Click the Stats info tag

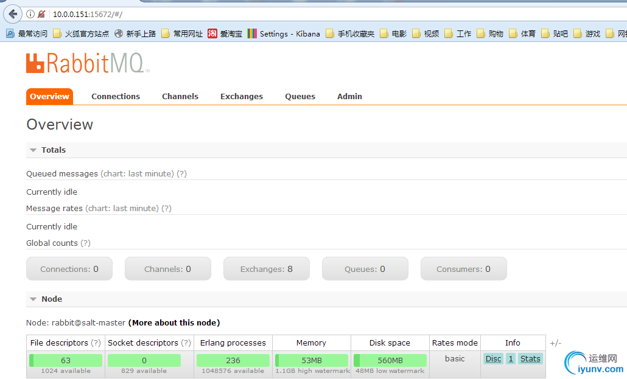pyautogui.click(x=530, y=358)
